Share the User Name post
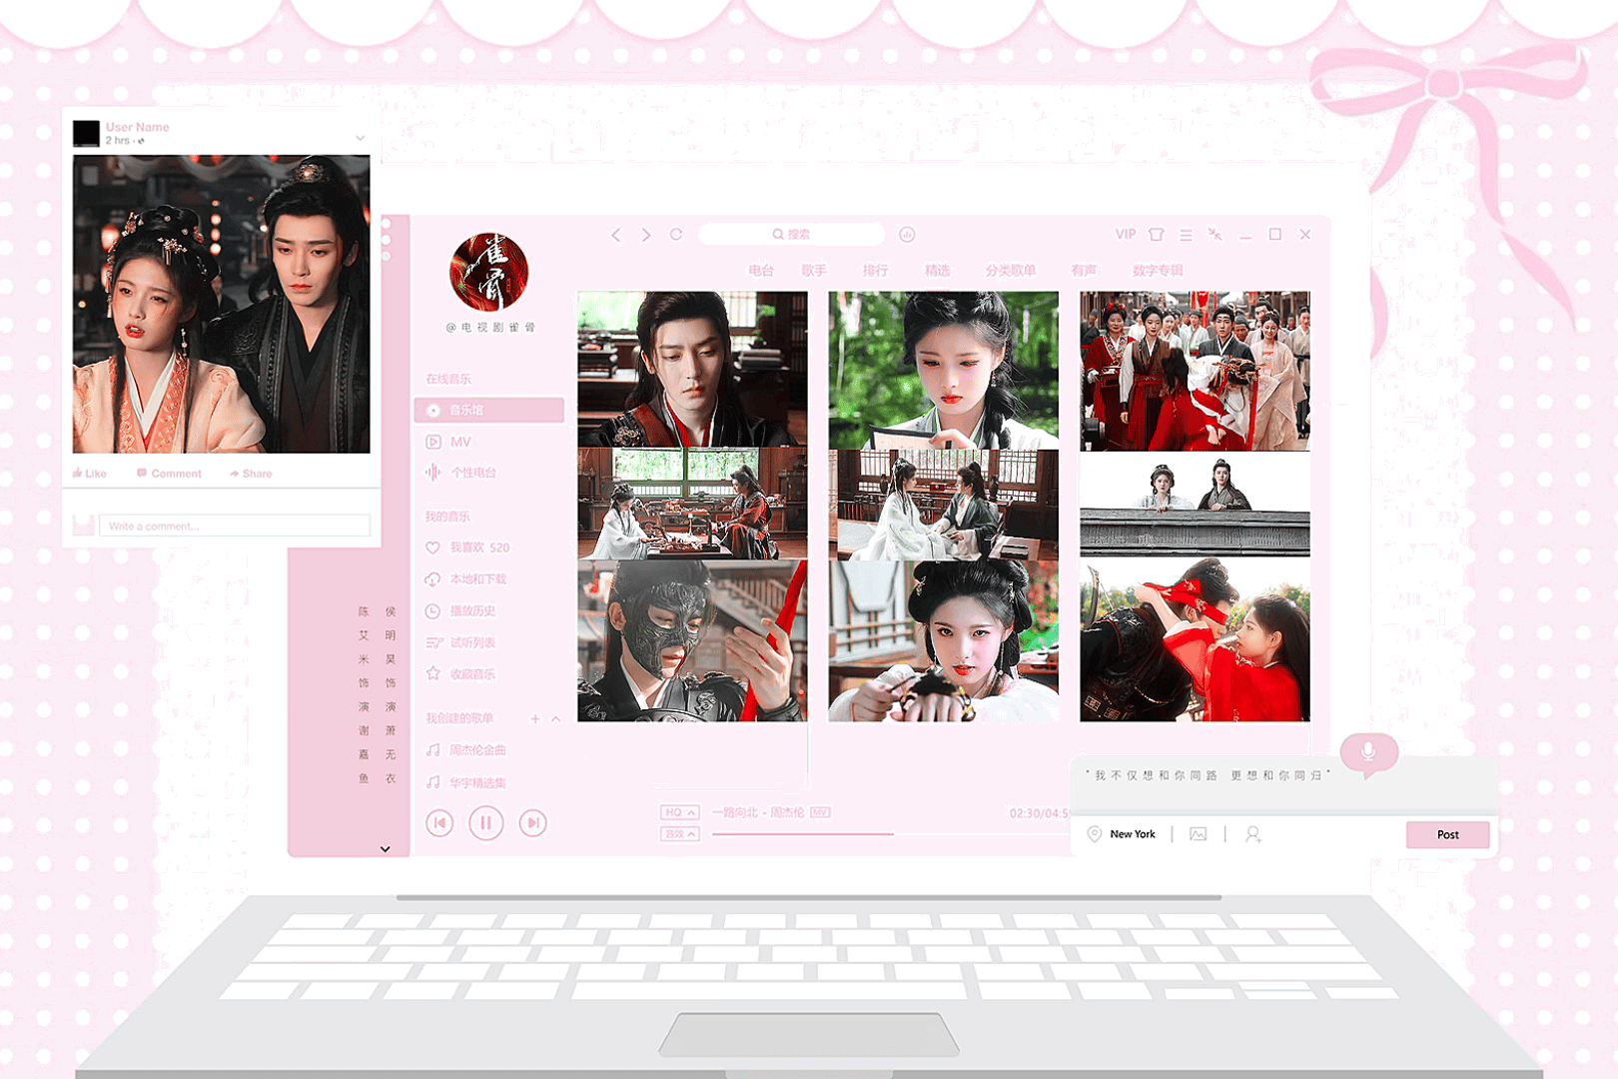1618x1079 pixels. [251, 474]
